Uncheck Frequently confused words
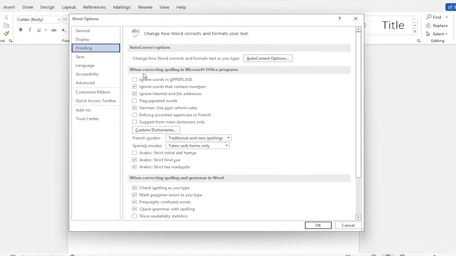 134,202
